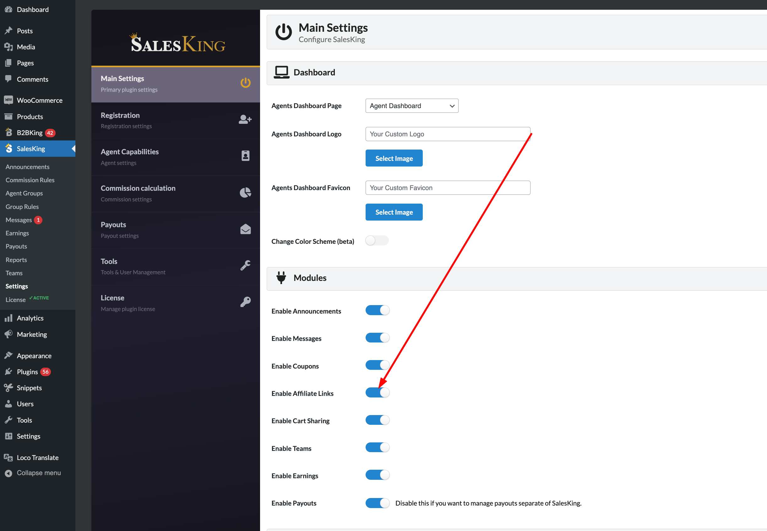Open the License manage plugin license tab
Viewport: 767px width, 531px height.
coord(176,303)
